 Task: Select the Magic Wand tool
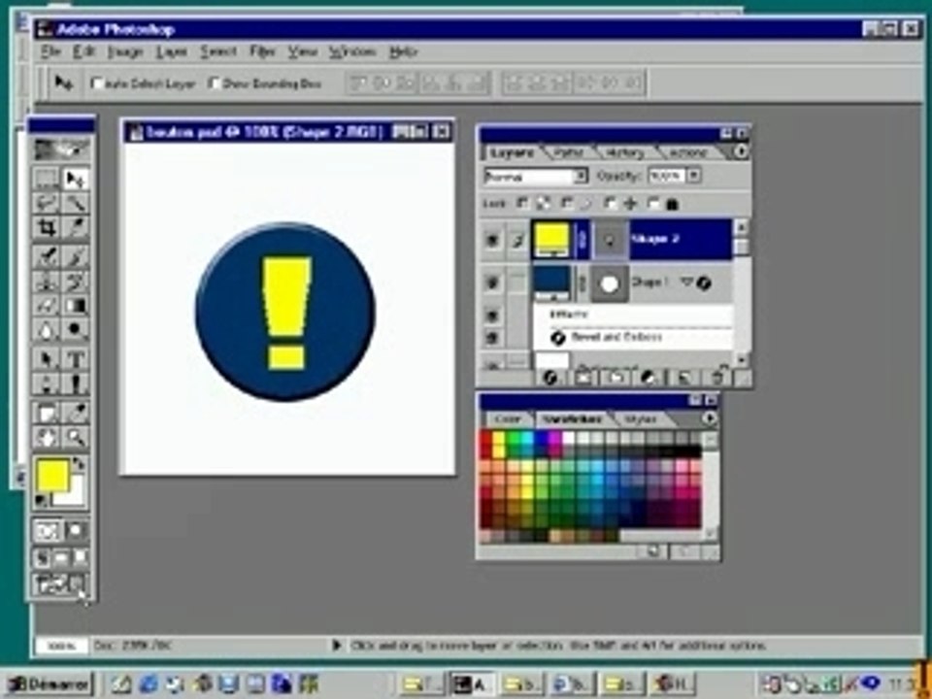coord(76,203)
